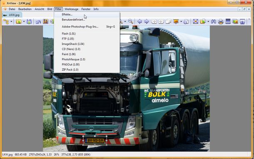Image resolution: width=254 pixels, height=159 pixels.
Task: Choose Effekte... from Filter menu
Action: pyautogui.click(x=87, y=15)
